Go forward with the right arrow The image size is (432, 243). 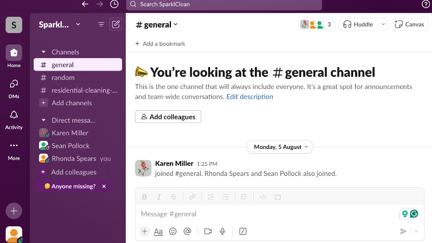point(100,4)
